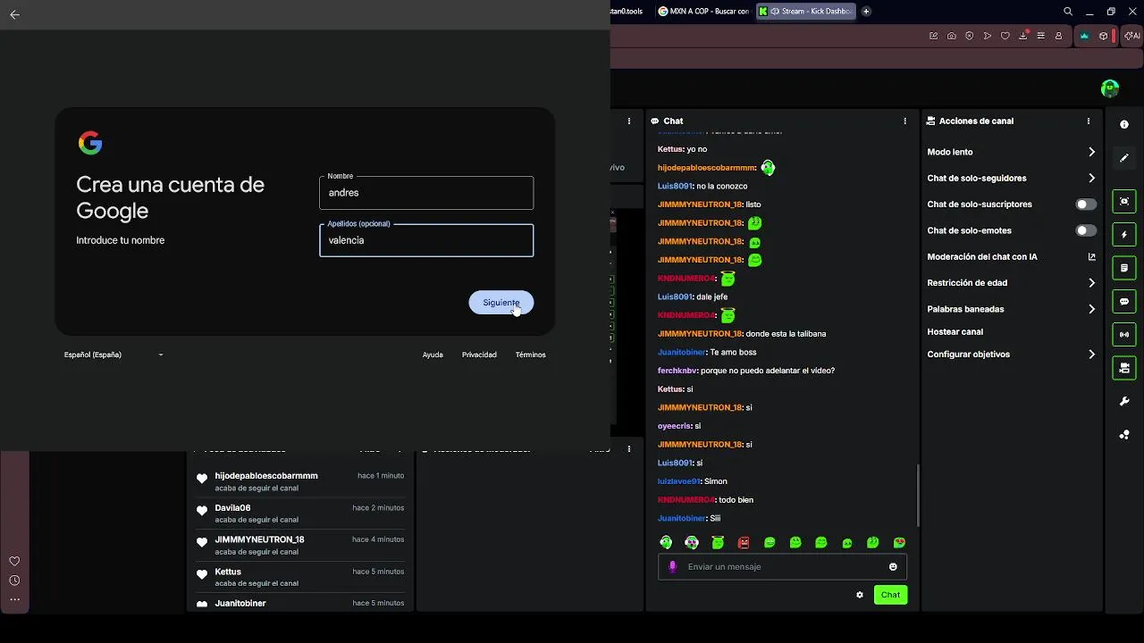This screenshot has height=643, width=1144.
Task: Open Moderación del chat con IA link
Action: click(x=1011, y=256)
